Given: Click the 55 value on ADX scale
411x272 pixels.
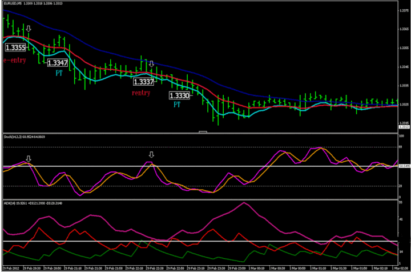Looking at the screenshot, I should pos(401,202).
